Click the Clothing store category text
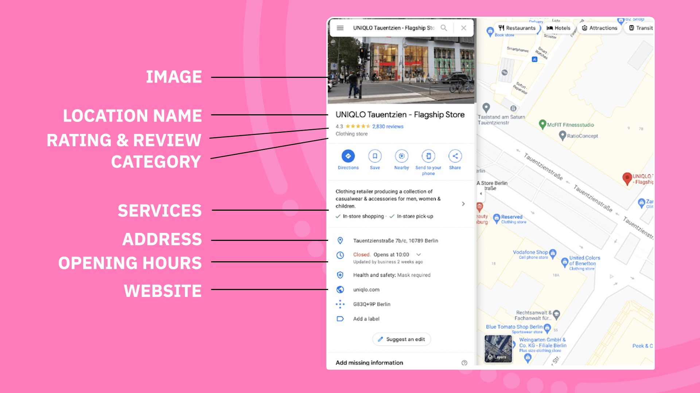This screenshot has height=393, width=700. tap(351, 134)
